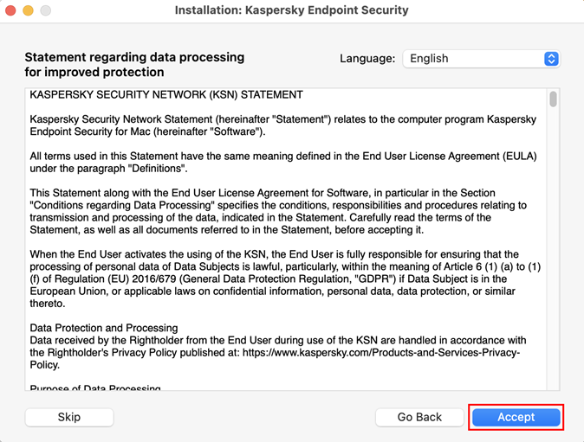Click the gray zoom window button
Viewport: 584px width, 442px height.
pos(46,10)
